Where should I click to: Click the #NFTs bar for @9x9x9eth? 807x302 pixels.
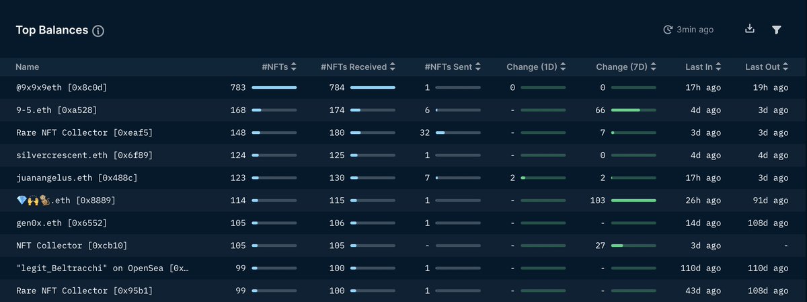[274, 87]
